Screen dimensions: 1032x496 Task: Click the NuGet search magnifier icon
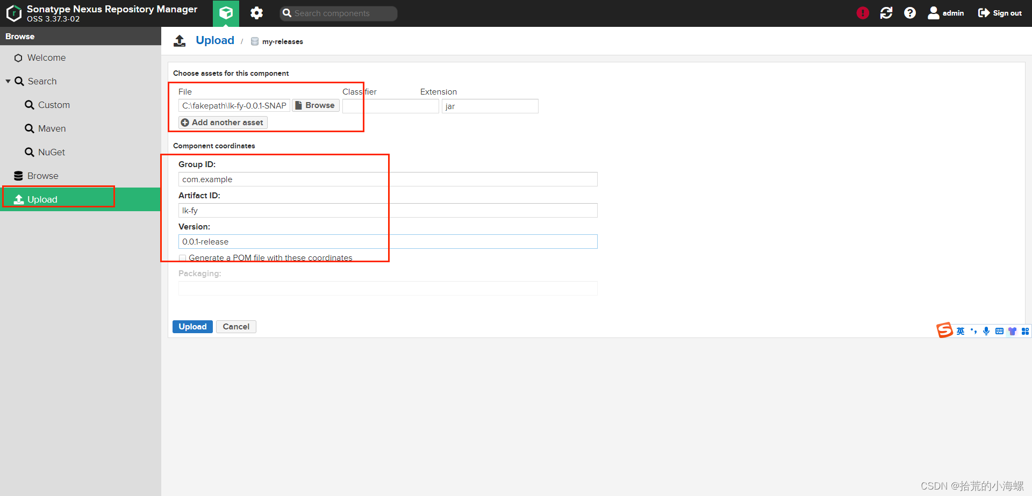30,152
